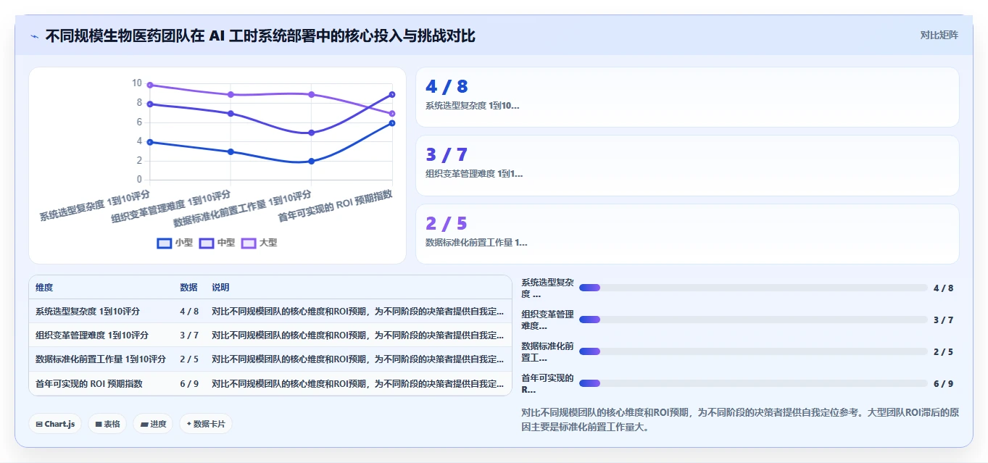Click the 6 / 9 table cell
Image resolution: width=988 pixels, height=463 pixels.
coord(189,383)
